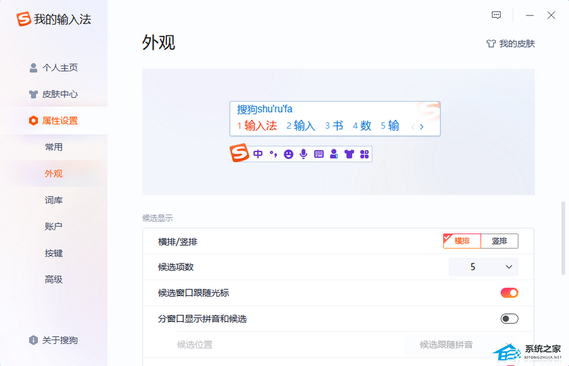Choose the 横排 layout option
The image size is (569, 366).
(x=462, y=241)
